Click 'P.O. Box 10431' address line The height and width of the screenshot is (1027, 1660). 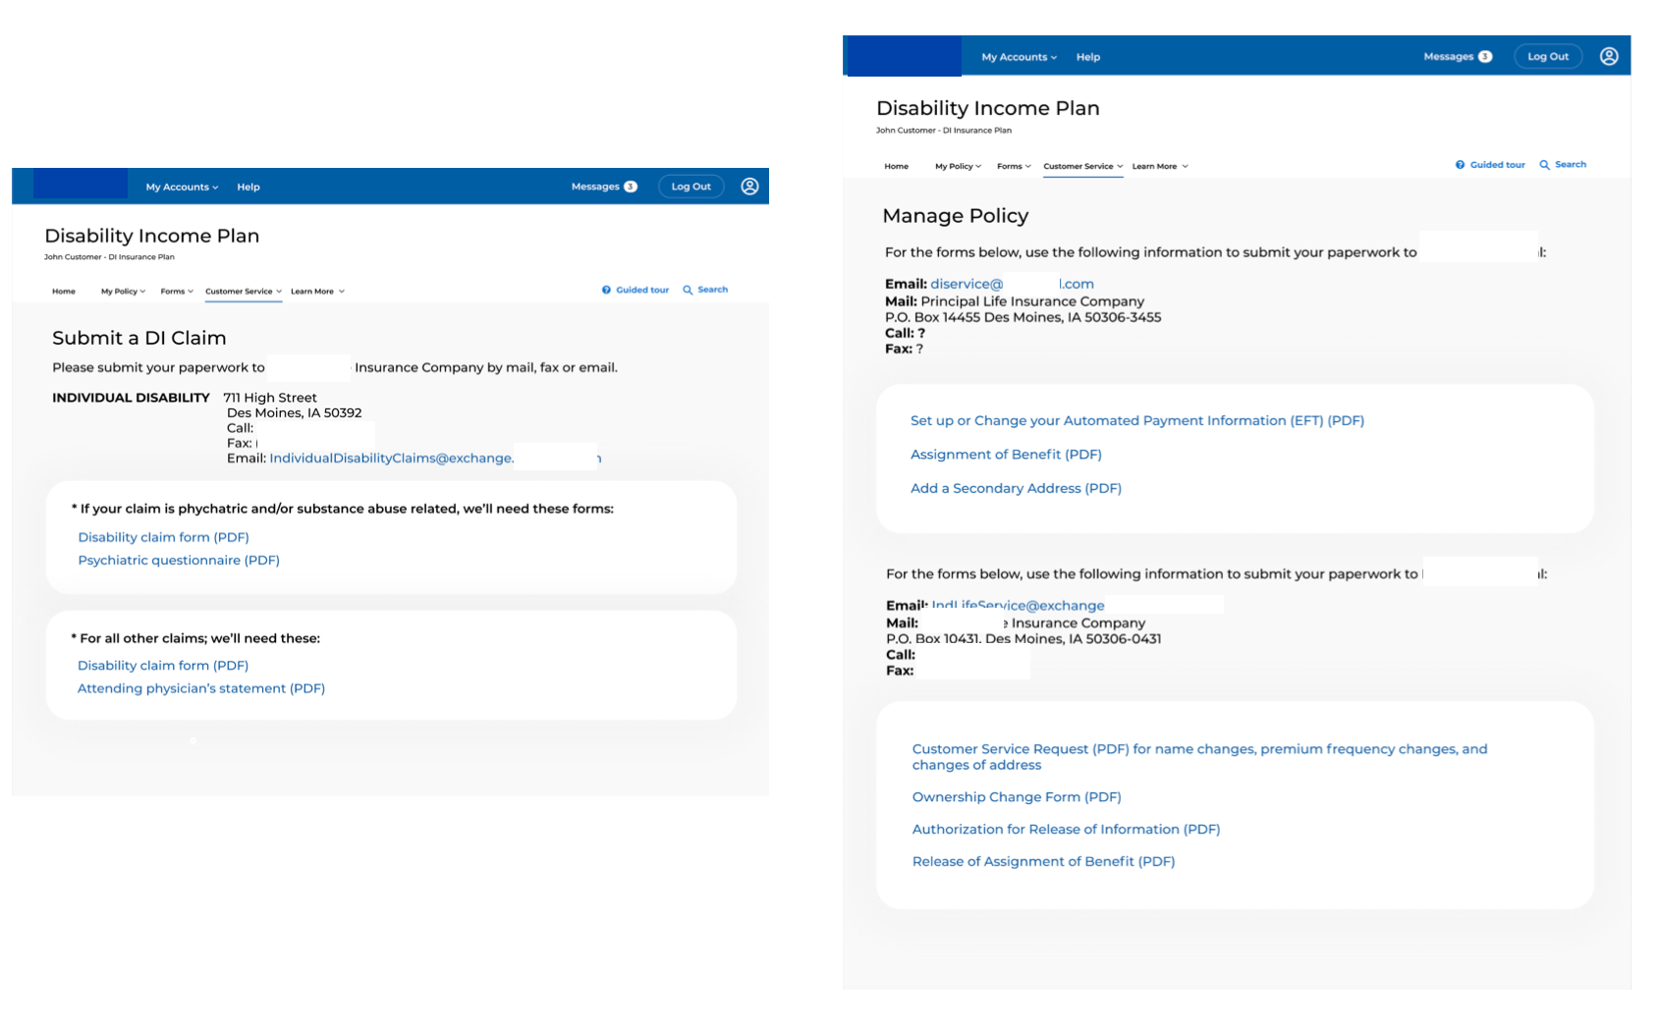point(1024,639)
